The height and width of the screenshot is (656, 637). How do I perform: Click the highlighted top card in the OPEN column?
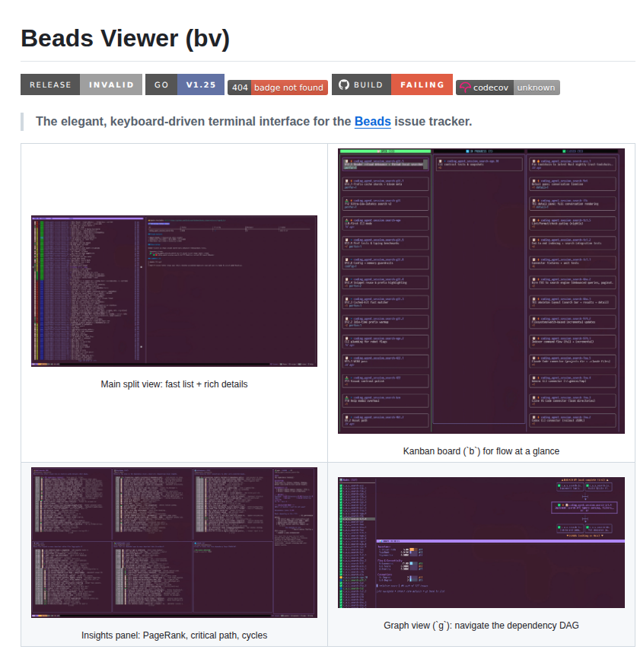384,164
